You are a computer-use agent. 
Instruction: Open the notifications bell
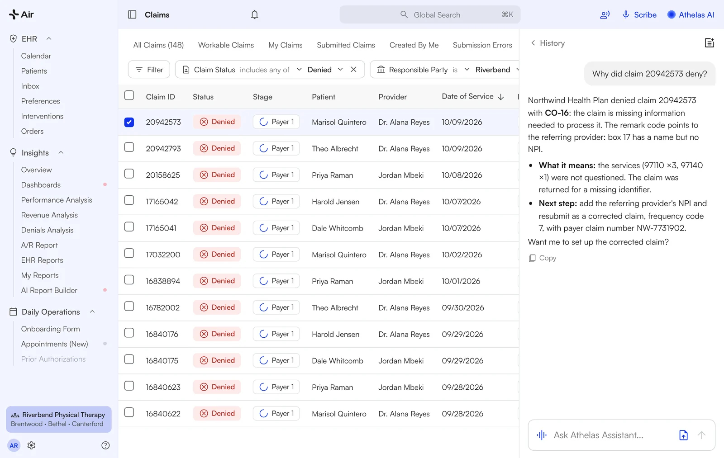point(255,14)
